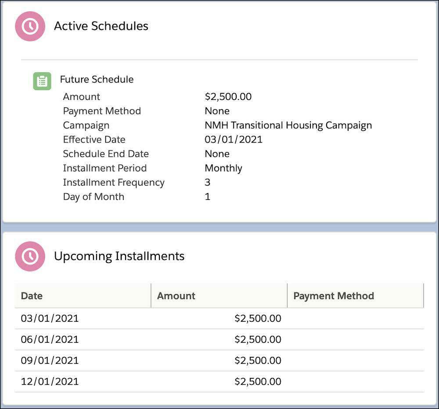This screenshot has width=439, height=409.
Task: Click the Installment Frequency field label
Action: 114,182
